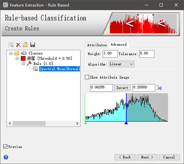Select the Rule [1.0] tree item
The width and height of the screenshot is (184, 164).
point(43,64)
